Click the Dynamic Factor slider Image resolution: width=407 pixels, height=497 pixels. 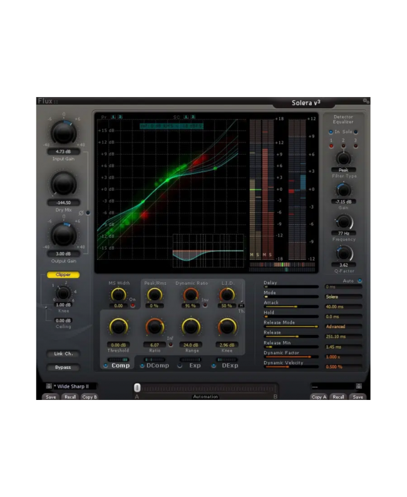[291, 357]
